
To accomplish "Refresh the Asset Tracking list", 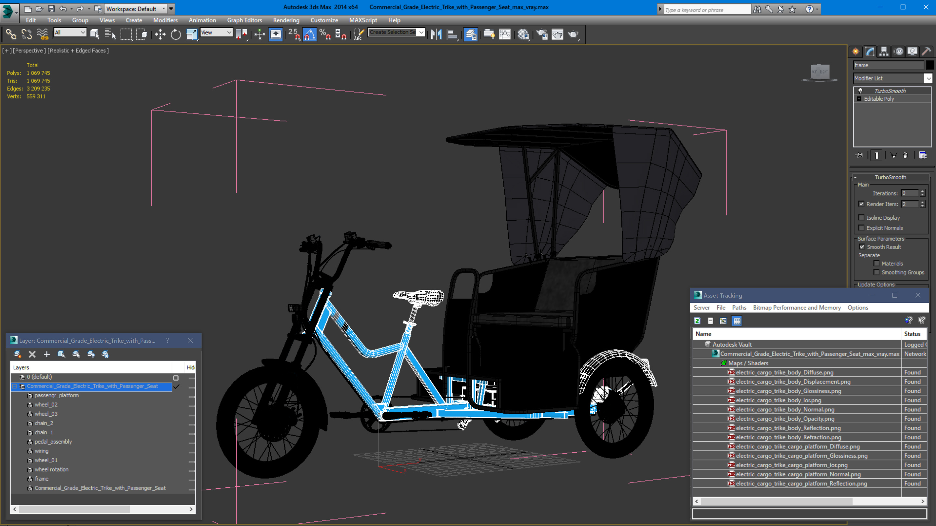I will pos(697,321).
